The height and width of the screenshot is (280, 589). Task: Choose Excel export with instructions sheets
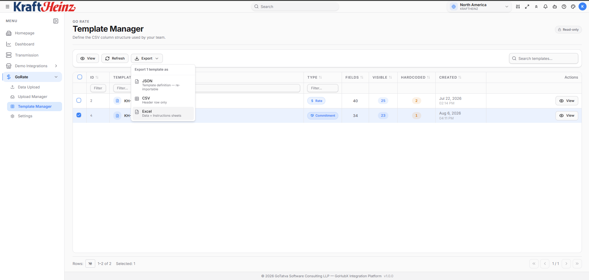click(x=163, y=113)
